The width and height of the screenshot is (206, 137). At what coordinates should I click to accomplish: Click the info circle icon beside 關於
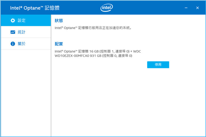pos(13,44)
